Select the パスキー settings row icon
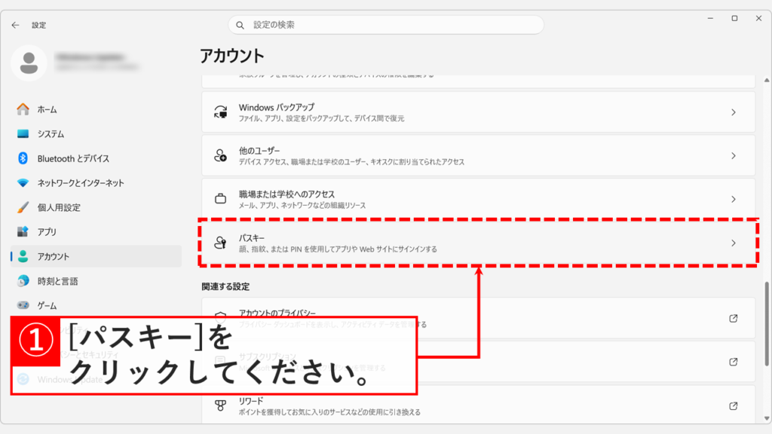This screenshot has width=772, height=434. (219, 241)
